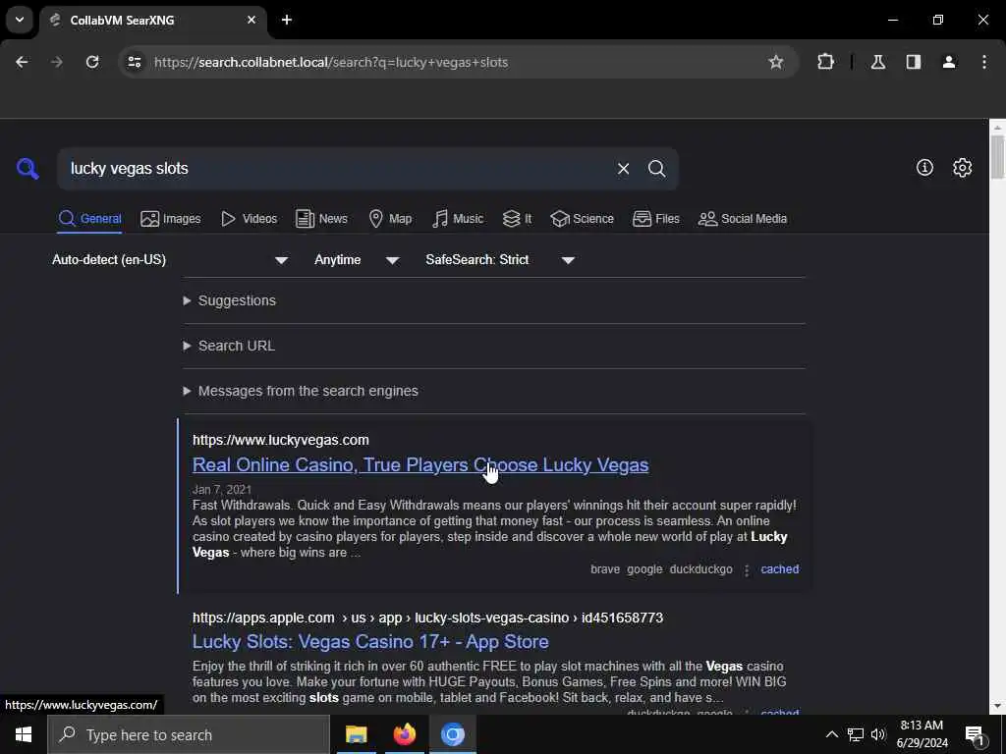Click the brave engine label

(605, 569)
